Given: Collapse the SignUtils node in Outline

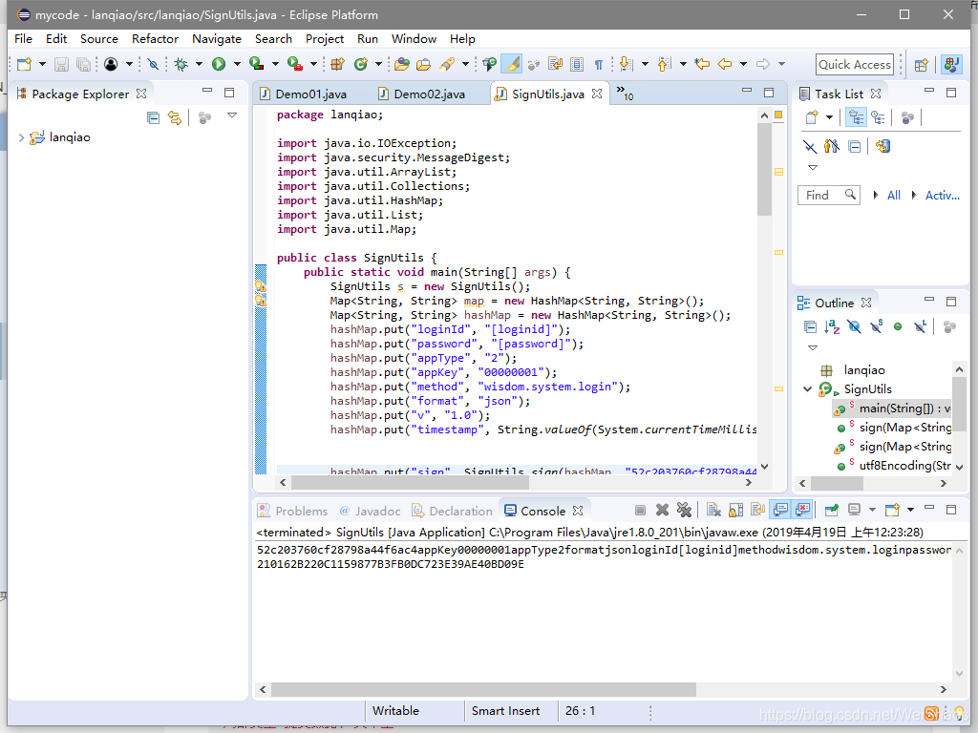Looking at the screenshot, I should (807, 389).
